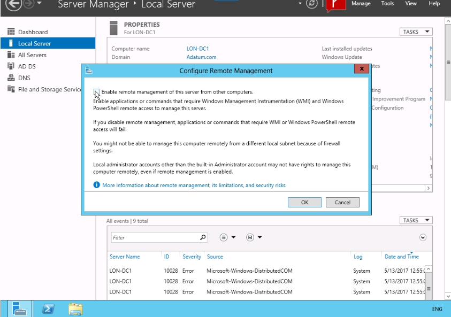Viewport: 451px width, 317px height.
Task: Open File Explorer from the taskbar
Action: (75, 309)
